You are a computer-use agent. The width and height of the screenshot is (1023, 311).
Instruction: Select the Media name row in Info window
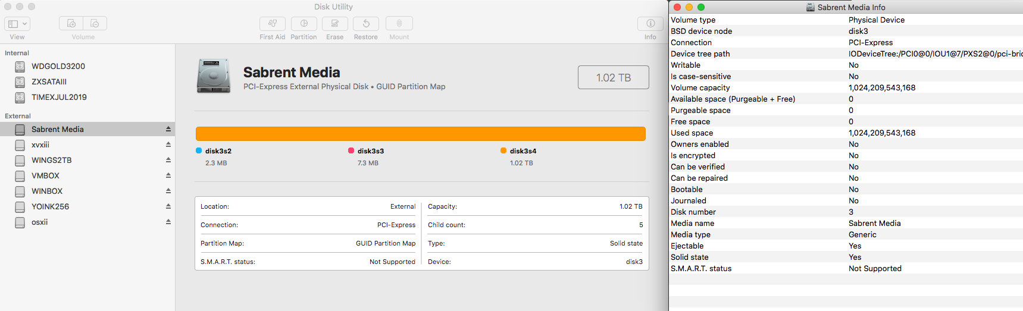[846, 223]
